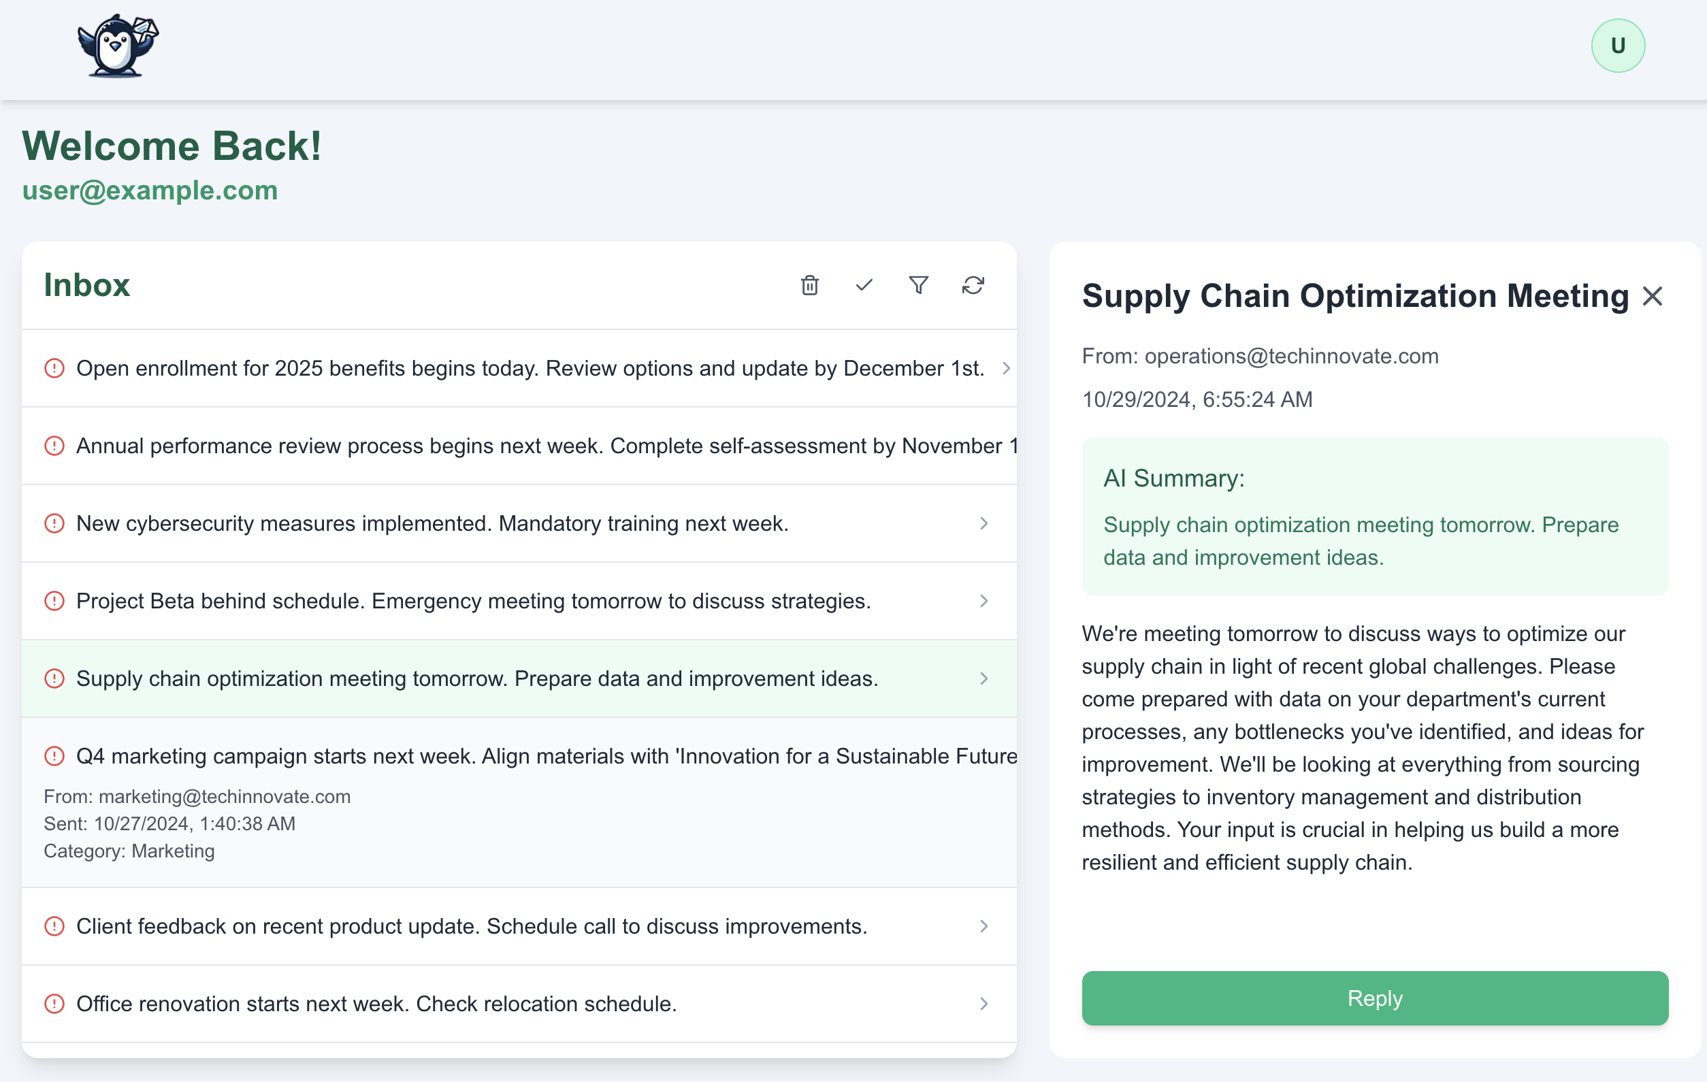Click the checkmark mark-read icon

[864, 285]
